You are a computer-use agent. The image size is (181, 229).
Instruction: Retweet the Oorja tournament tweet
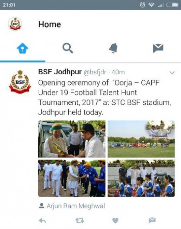click(x=80, y=220)
